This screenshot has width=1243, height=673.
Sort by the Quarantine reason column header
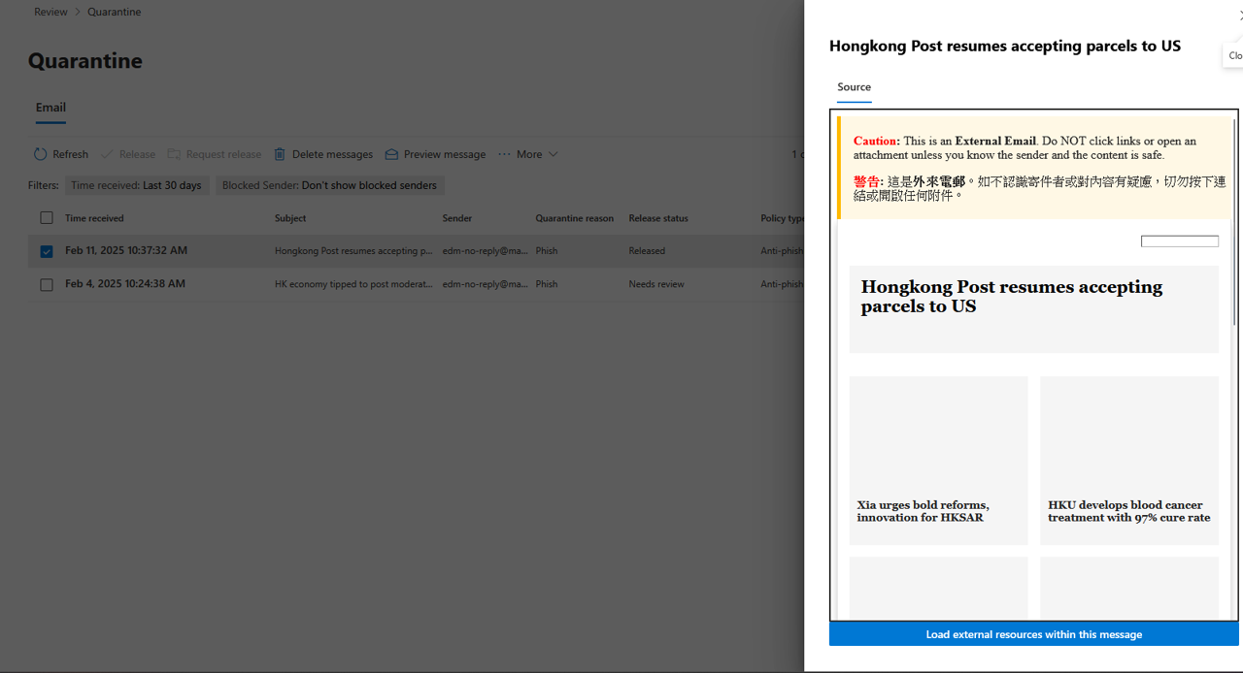(575, 218)
